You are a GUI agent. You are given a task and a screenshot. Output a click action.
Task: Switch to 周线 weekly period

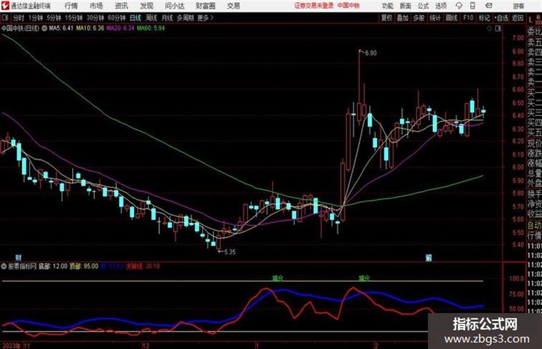[x=151, y=18]
